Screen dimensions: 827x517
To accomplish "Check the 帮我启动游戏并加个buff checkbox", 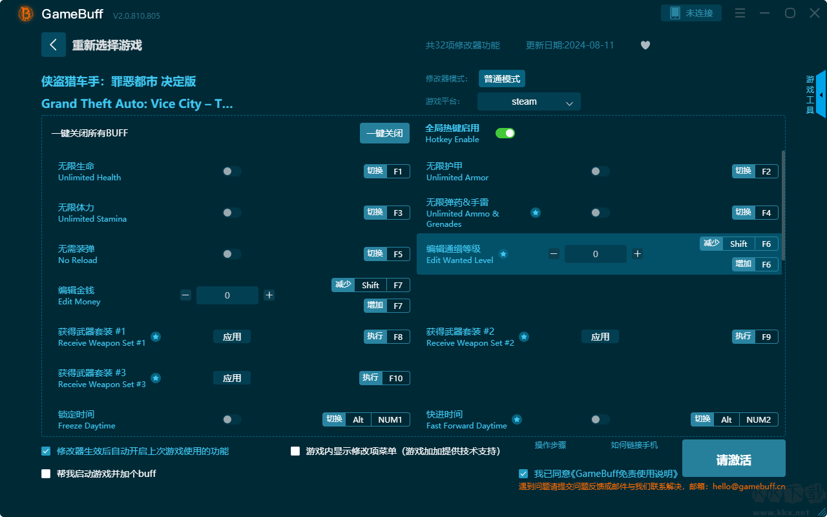I will coord(46,474).
